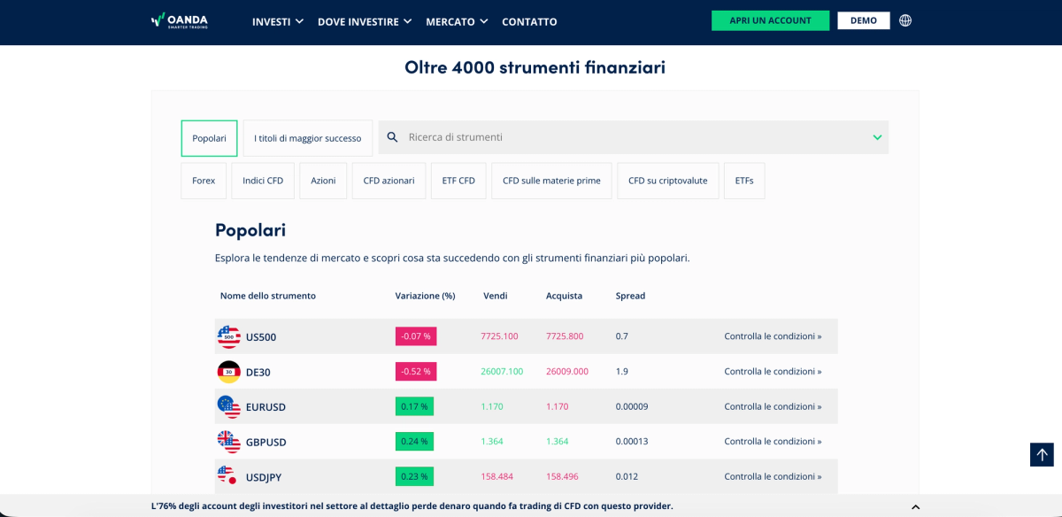Click the US500 sell price 7725.100
The width and height of the screenshot is (1062, 517).
pyautogui.click(x=500, y=336)
